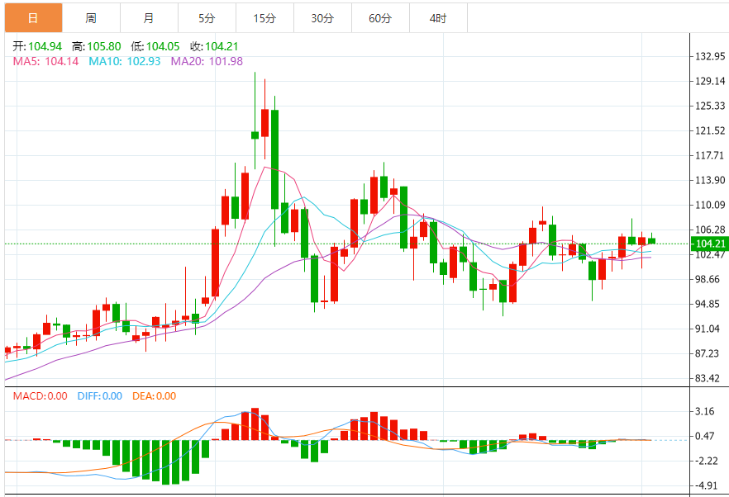The height and width of the screenshot is (497, 729).
Task: Click the tallest green candle near 129
Action: point(274,159)
